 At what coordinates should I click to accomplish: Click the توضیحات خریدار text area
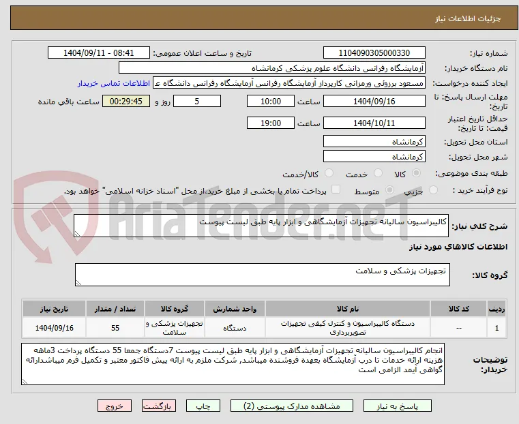click(233, 364)
